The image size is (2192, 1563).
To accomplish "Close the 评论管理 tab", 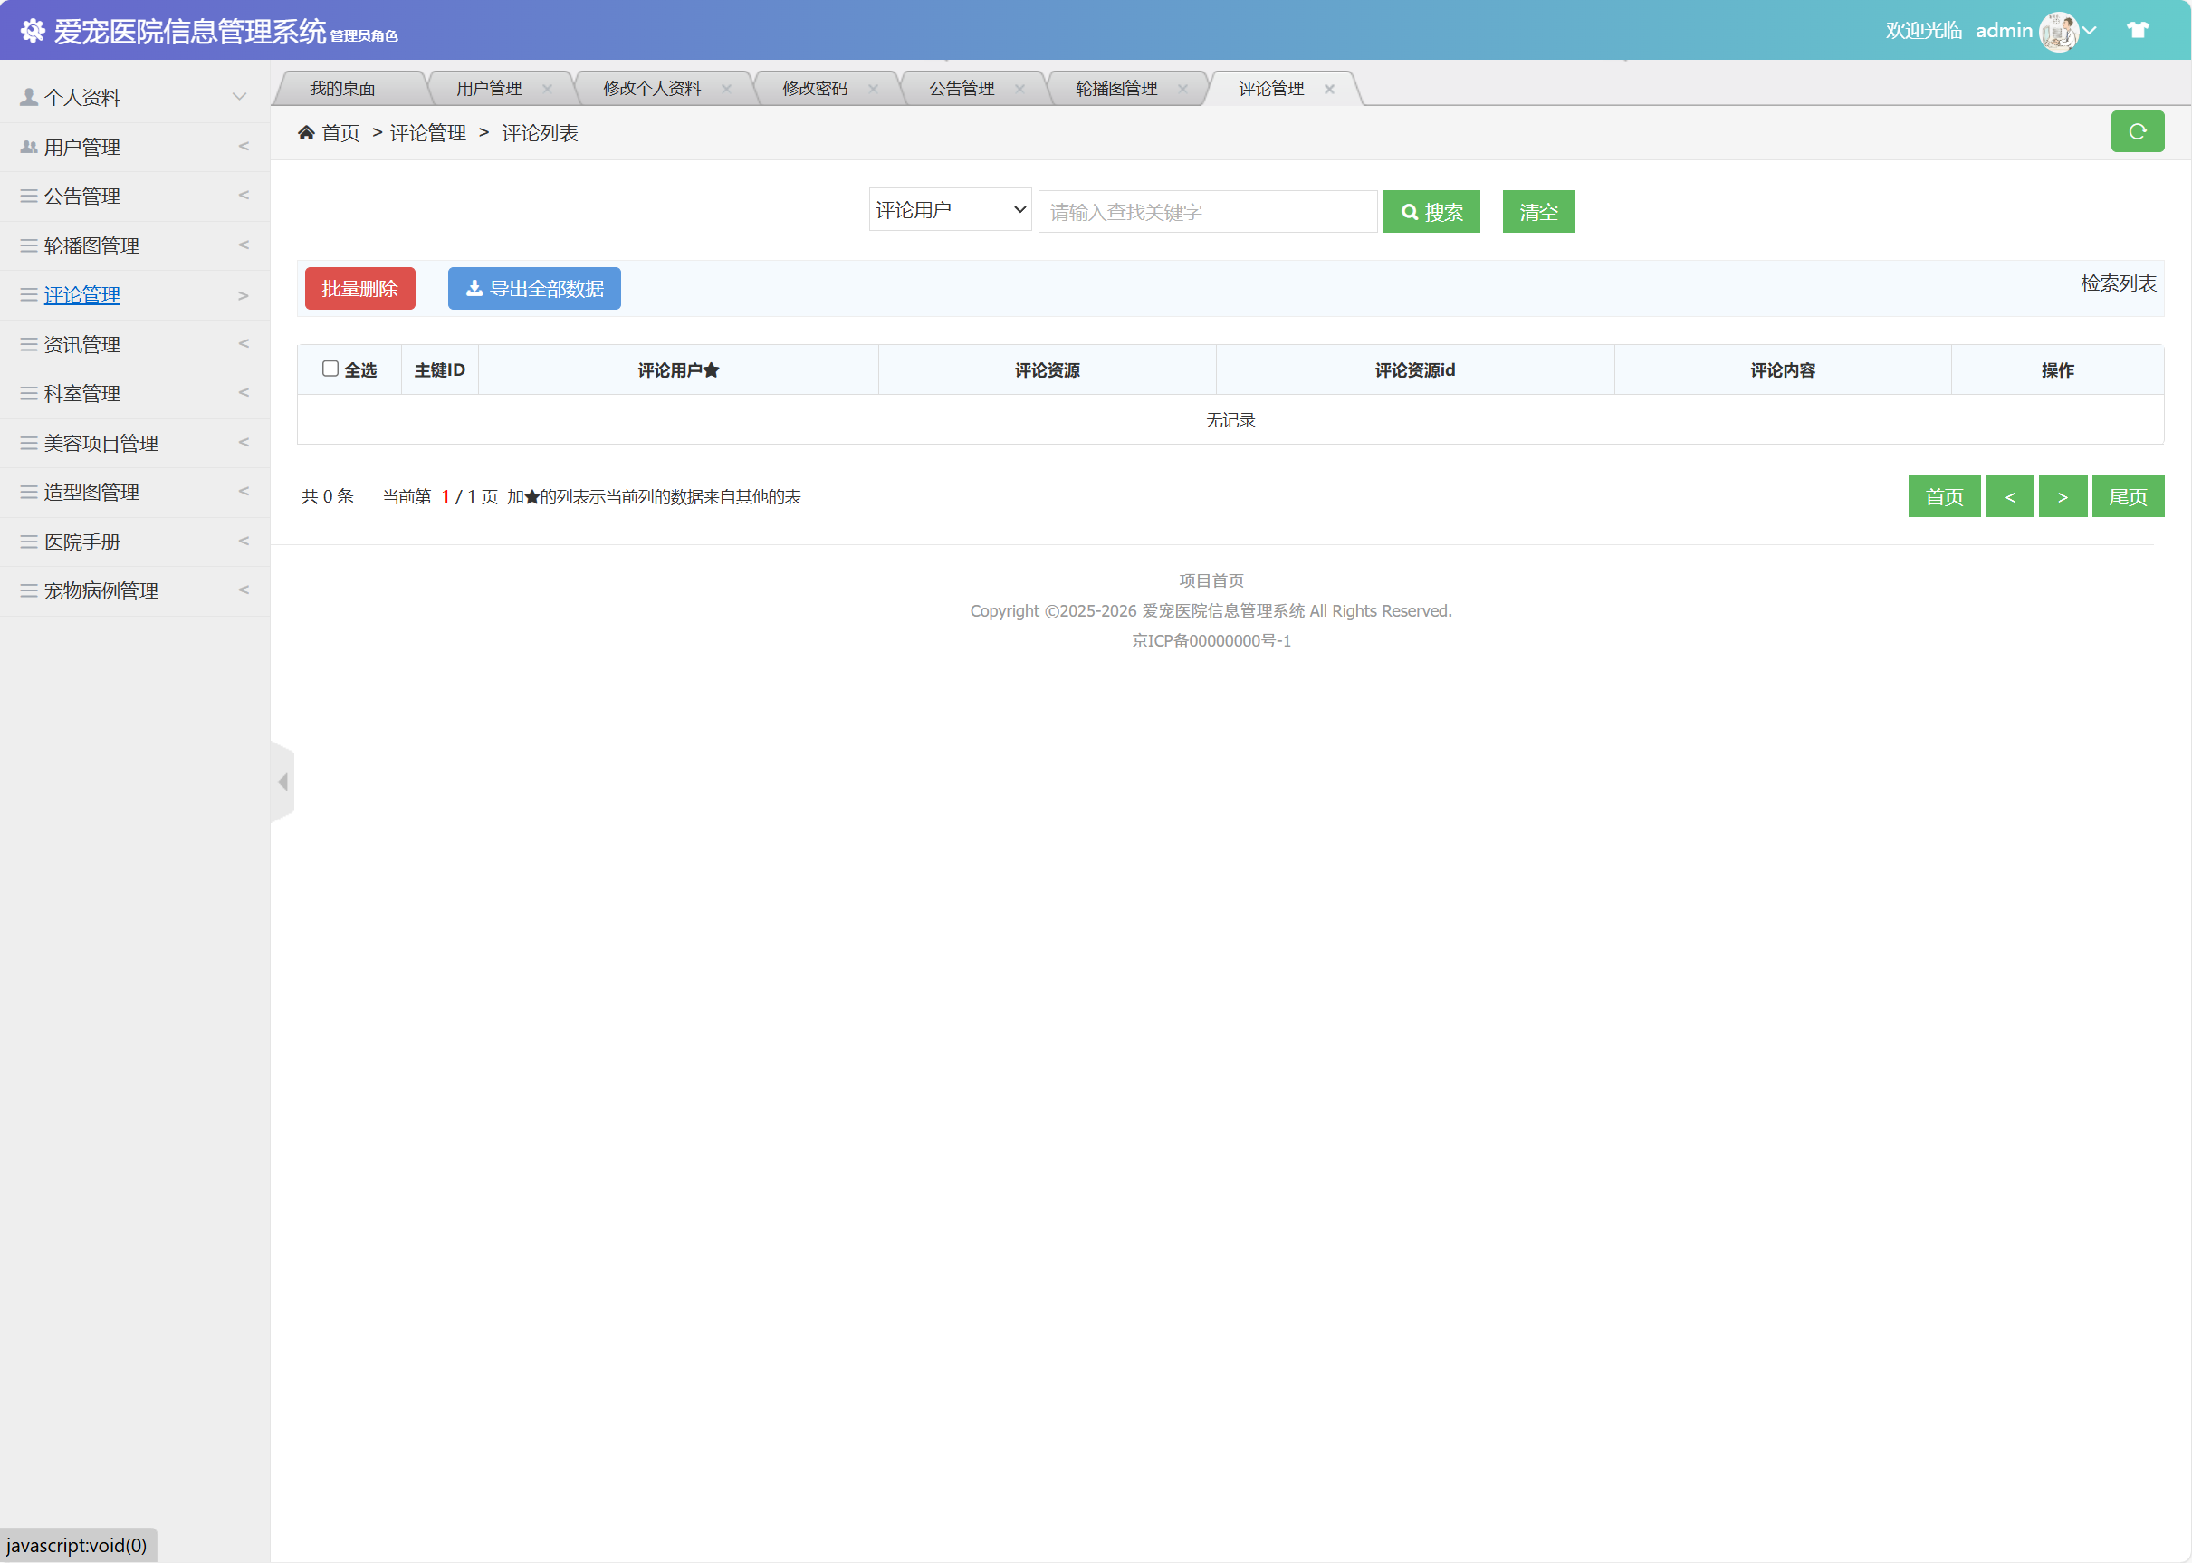I will [x=1329, y=89].
